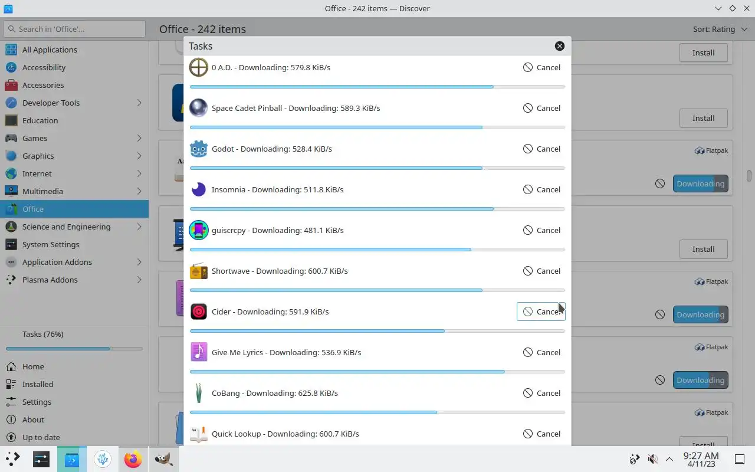The height and width of the screenshot is (472, 755).
Task: Search in the 'Office' search field
Action: [74, 29]
